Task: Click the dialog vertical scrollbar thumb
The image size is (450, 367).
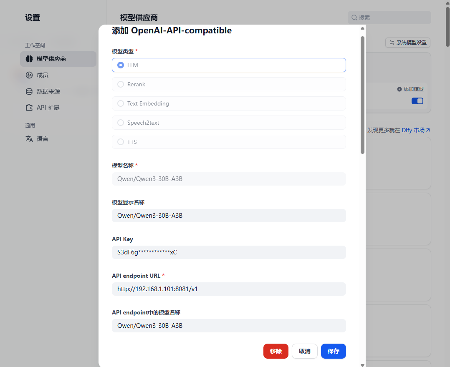Action: 362,95
